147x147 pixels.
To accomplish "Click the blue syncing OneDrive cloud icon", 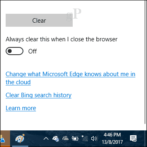I will (56, 138).
